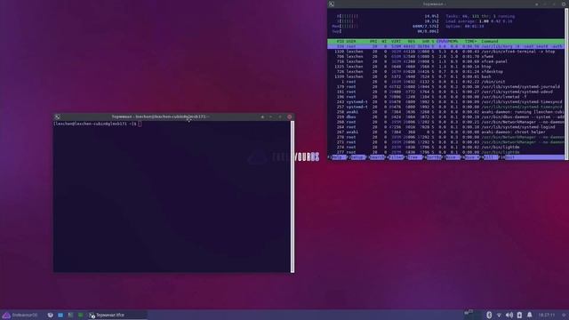Select the xfce4-terminal -x htop process row
Image resolution: width=569 pixels, height=320 pixels.
coord(445,52)
